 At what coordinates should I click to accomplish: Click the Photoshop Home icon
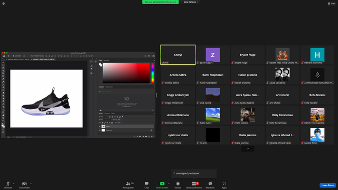[x=4, y=56]
